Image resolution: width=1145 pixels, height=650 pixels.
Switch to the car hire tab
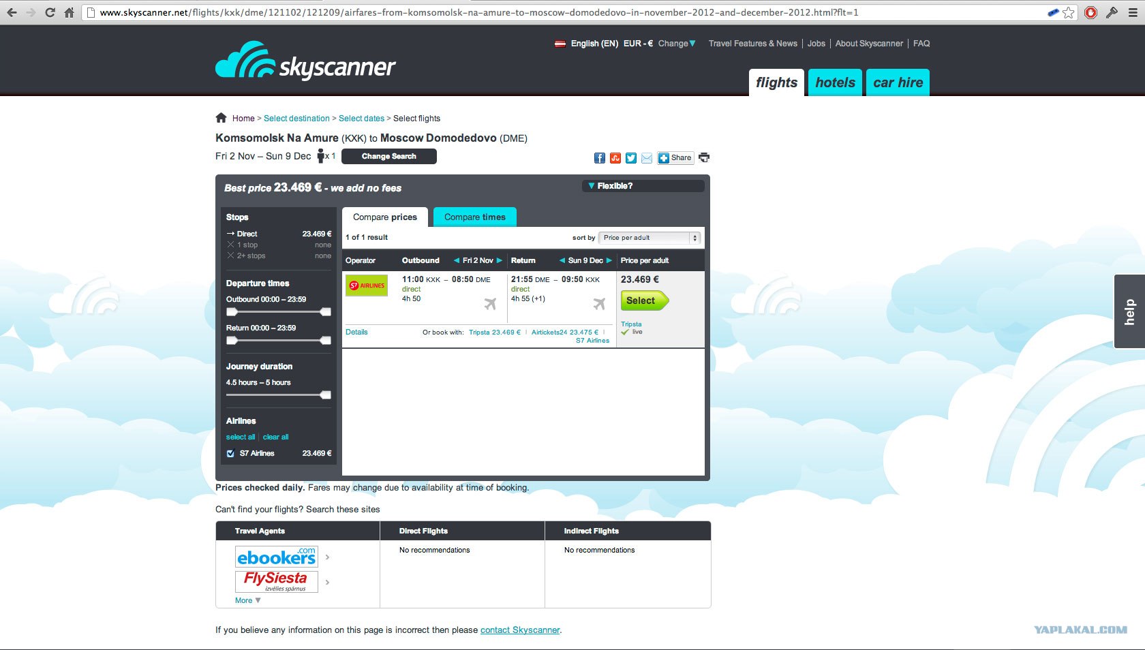point(898,82)
